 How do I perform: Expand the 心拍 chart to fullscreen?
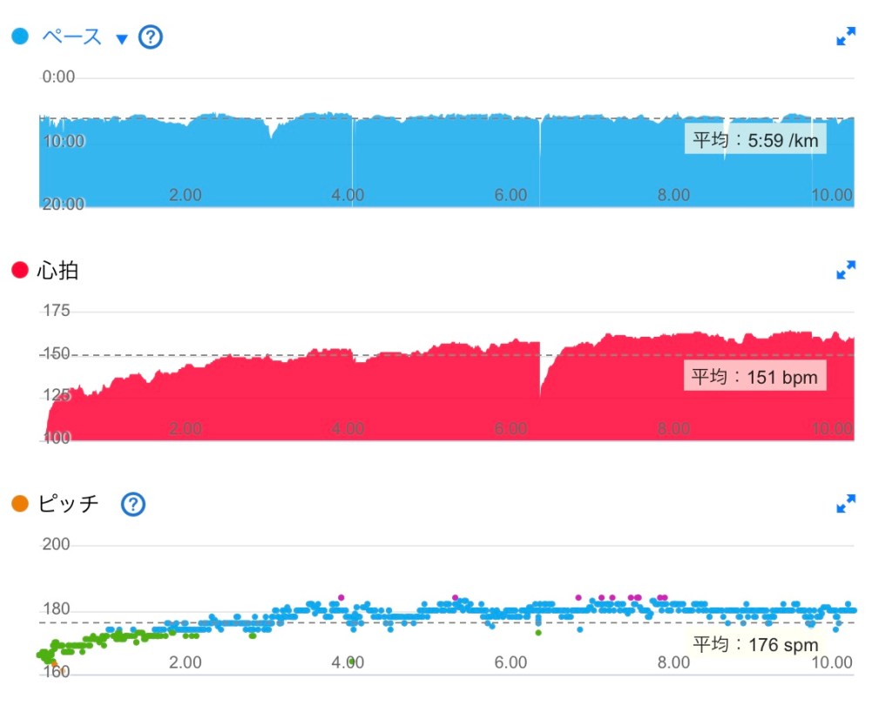click(845, 271)
